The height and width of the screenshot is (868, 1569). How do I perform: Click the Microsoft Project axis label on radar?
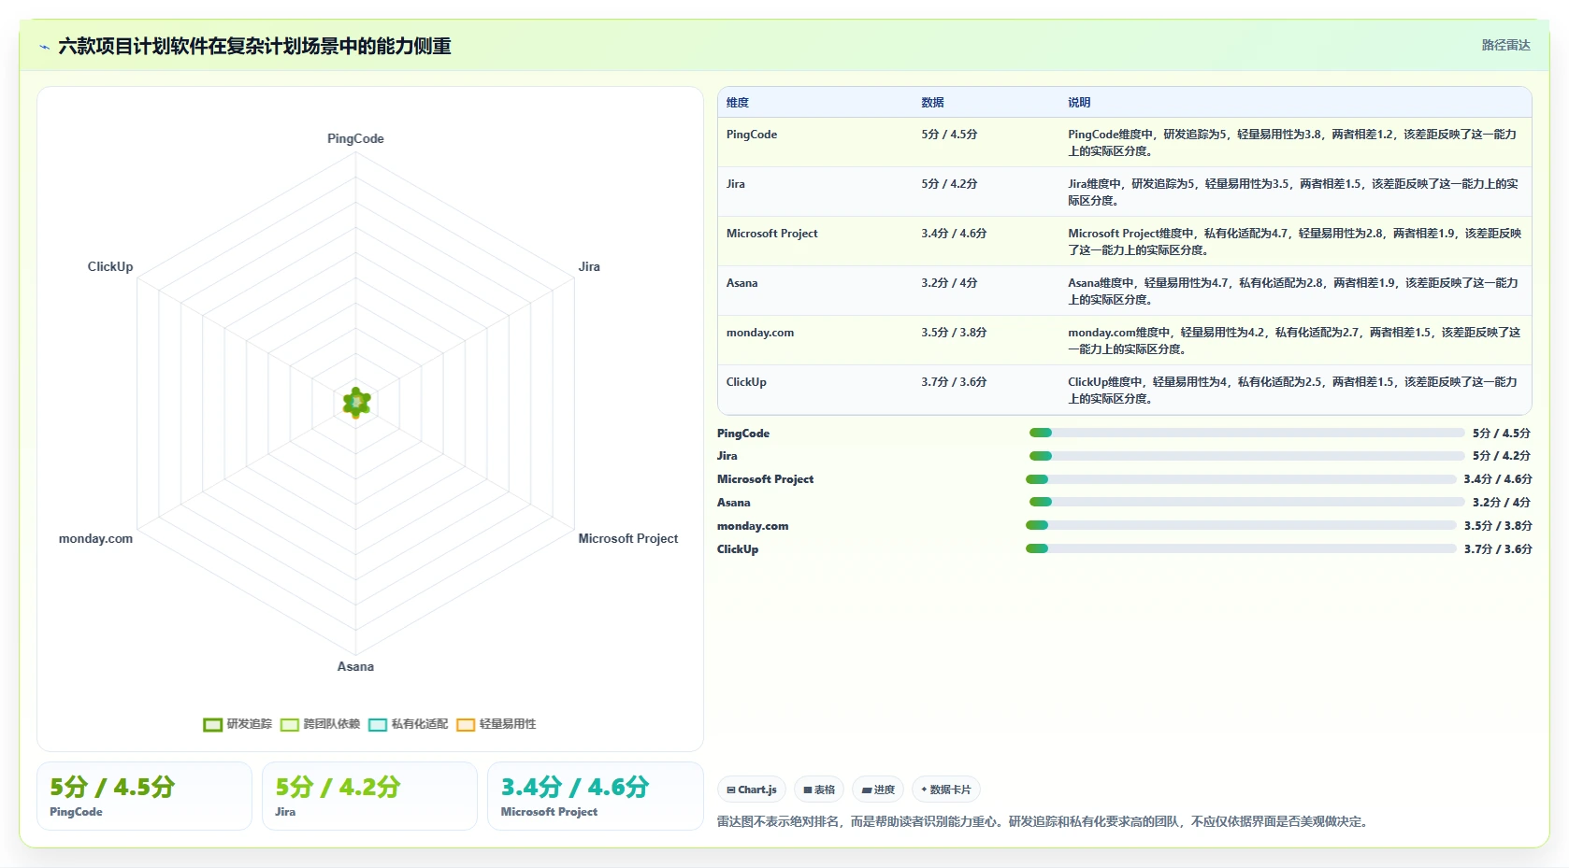[x=628, y=538]
